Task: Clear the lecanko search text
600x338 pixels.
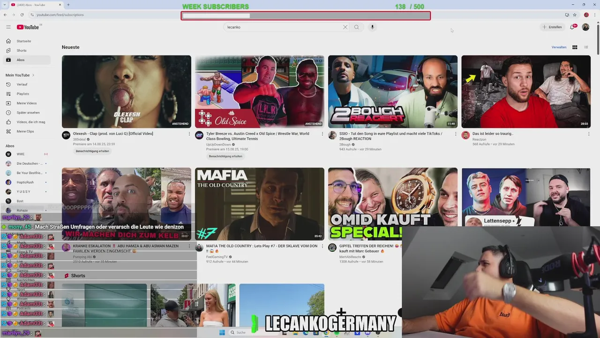Action: [345, 27]
